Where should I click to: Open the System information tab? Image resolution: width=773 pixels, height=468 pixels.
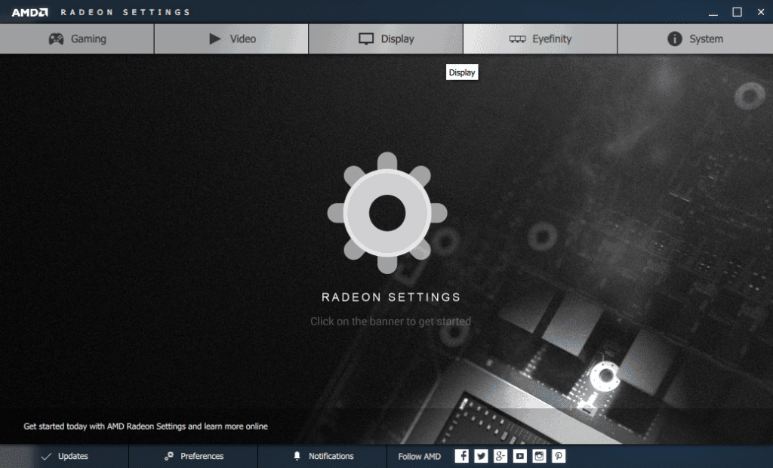(x=694, y=39)
